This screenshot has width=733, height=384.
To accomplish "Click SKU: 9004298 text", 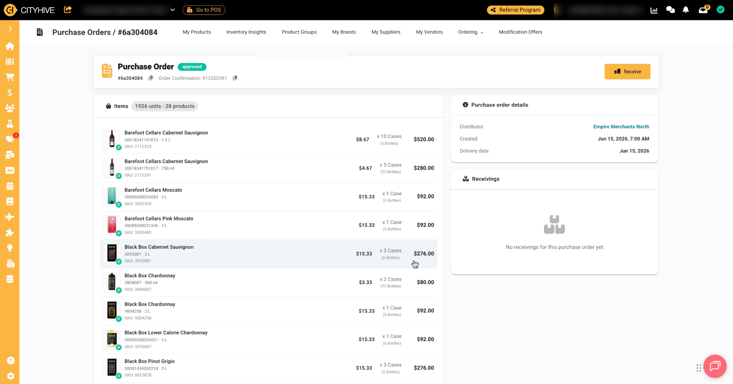I will tap(138, 318).
